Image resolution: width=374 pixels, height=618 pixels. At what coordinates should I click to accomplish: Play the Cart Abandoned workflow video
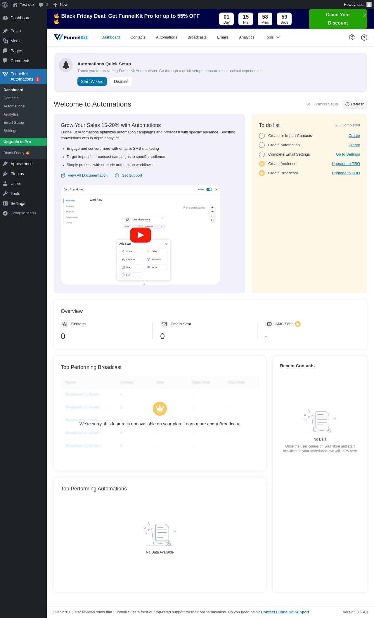141,235
